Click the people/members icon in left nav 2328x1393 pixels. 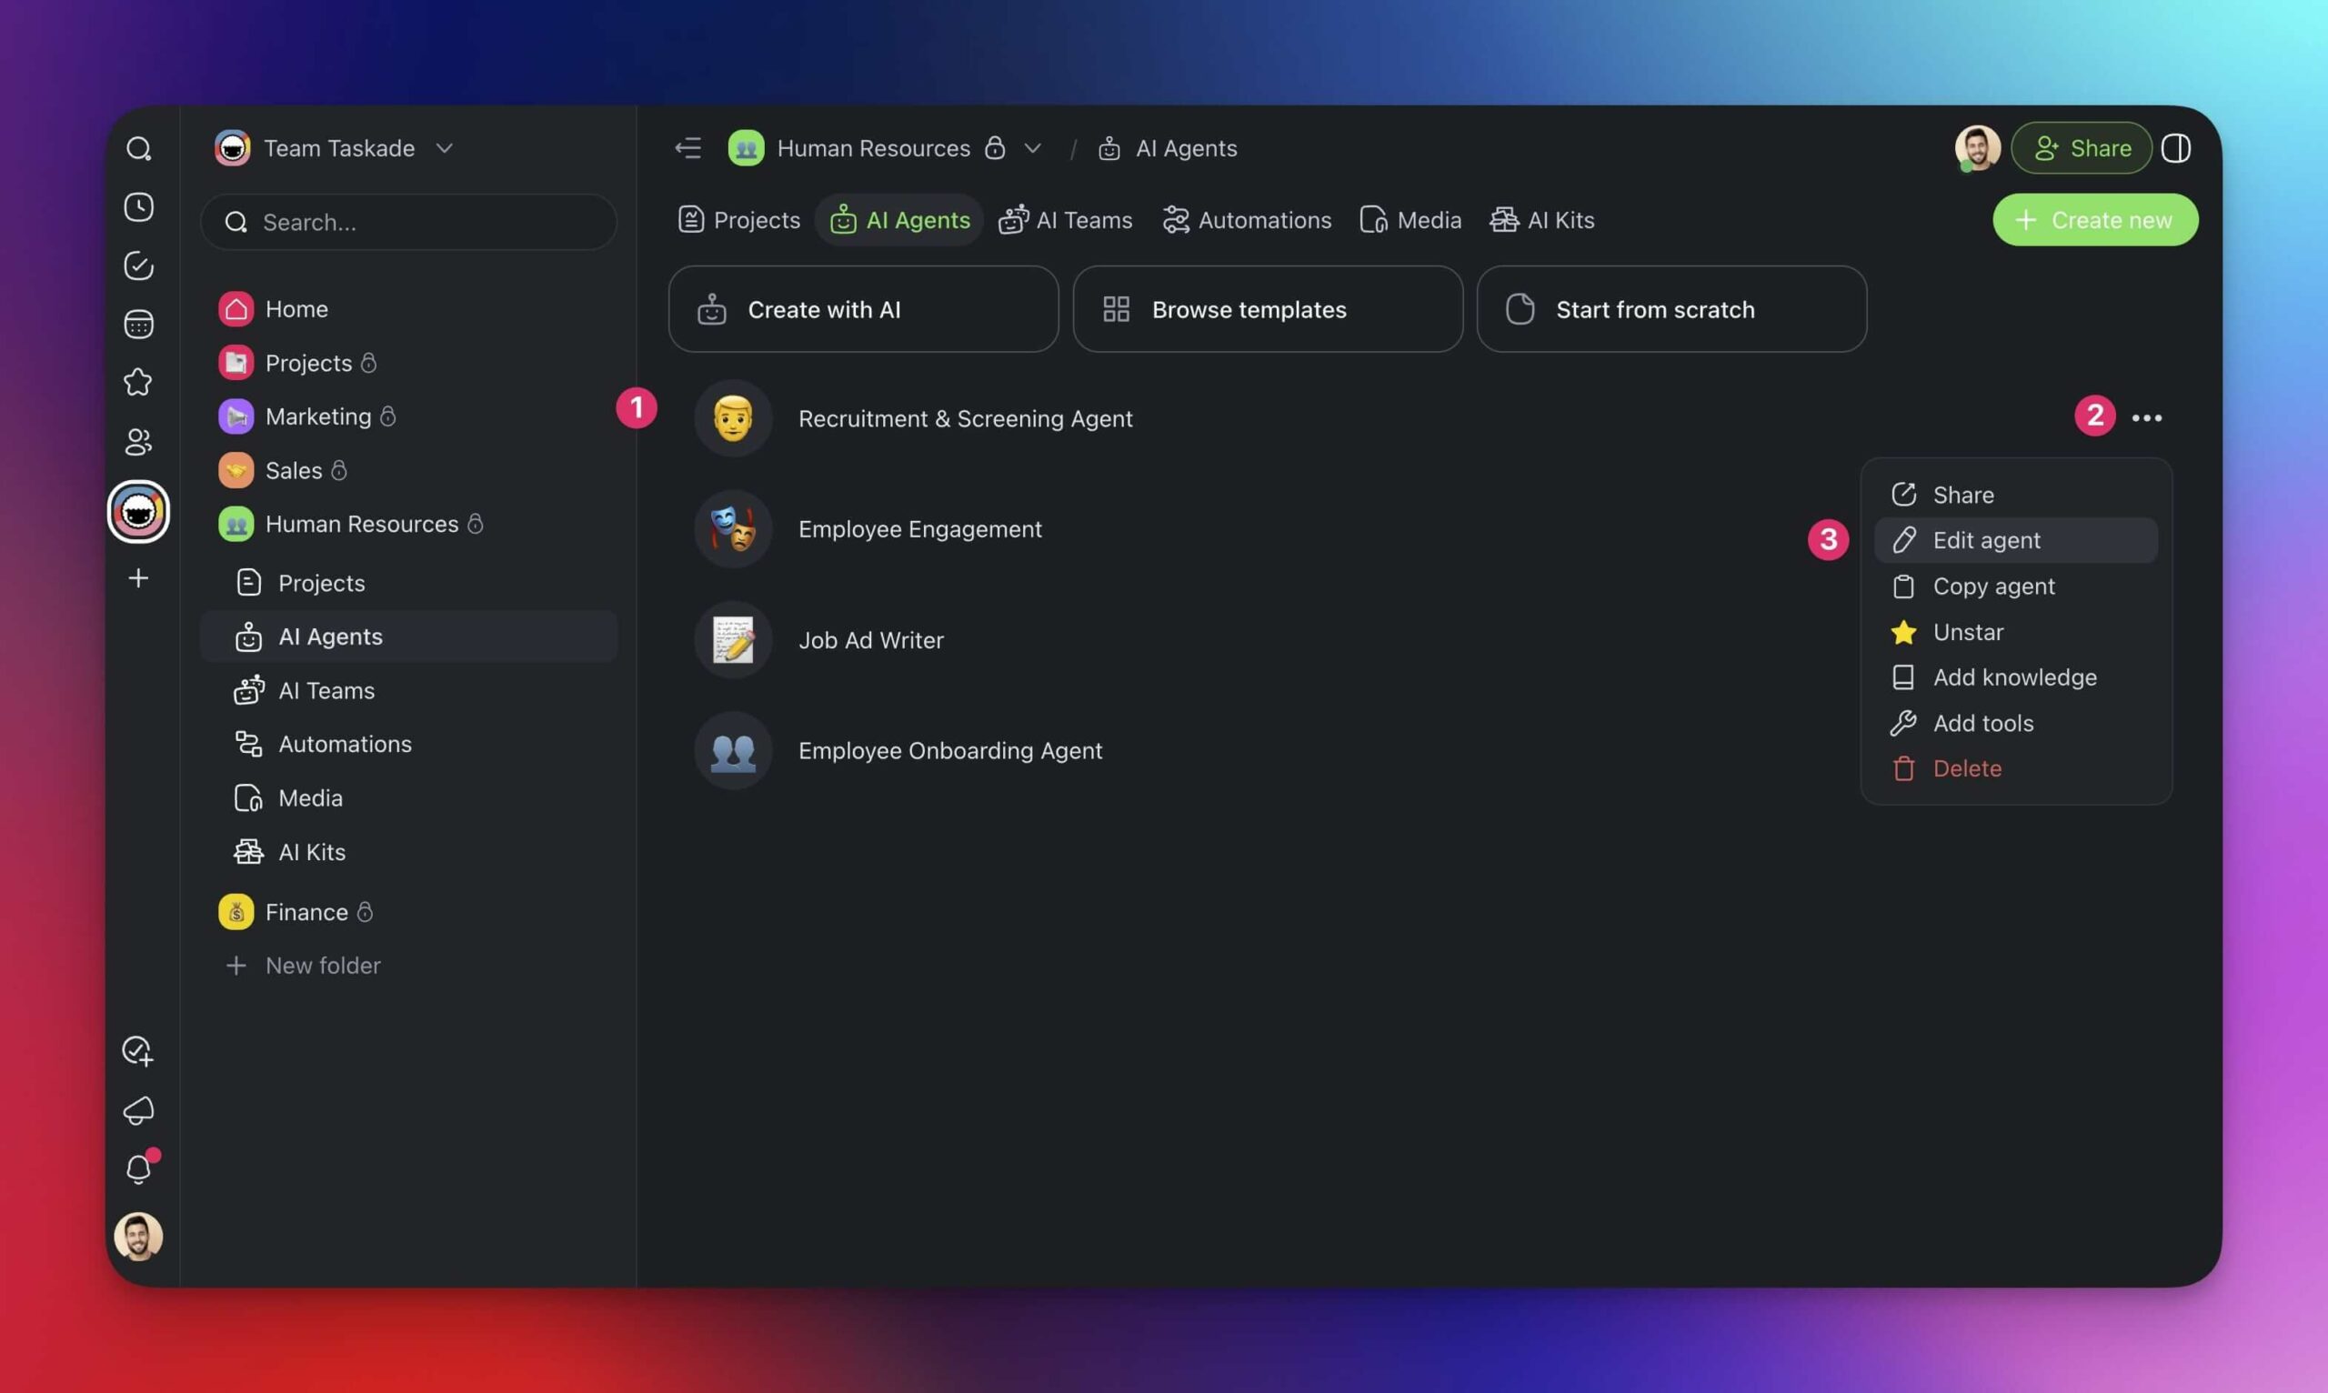136,441
